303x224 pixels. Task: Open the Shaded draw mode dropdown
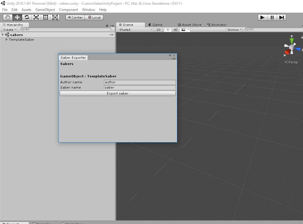click(136, 30)
